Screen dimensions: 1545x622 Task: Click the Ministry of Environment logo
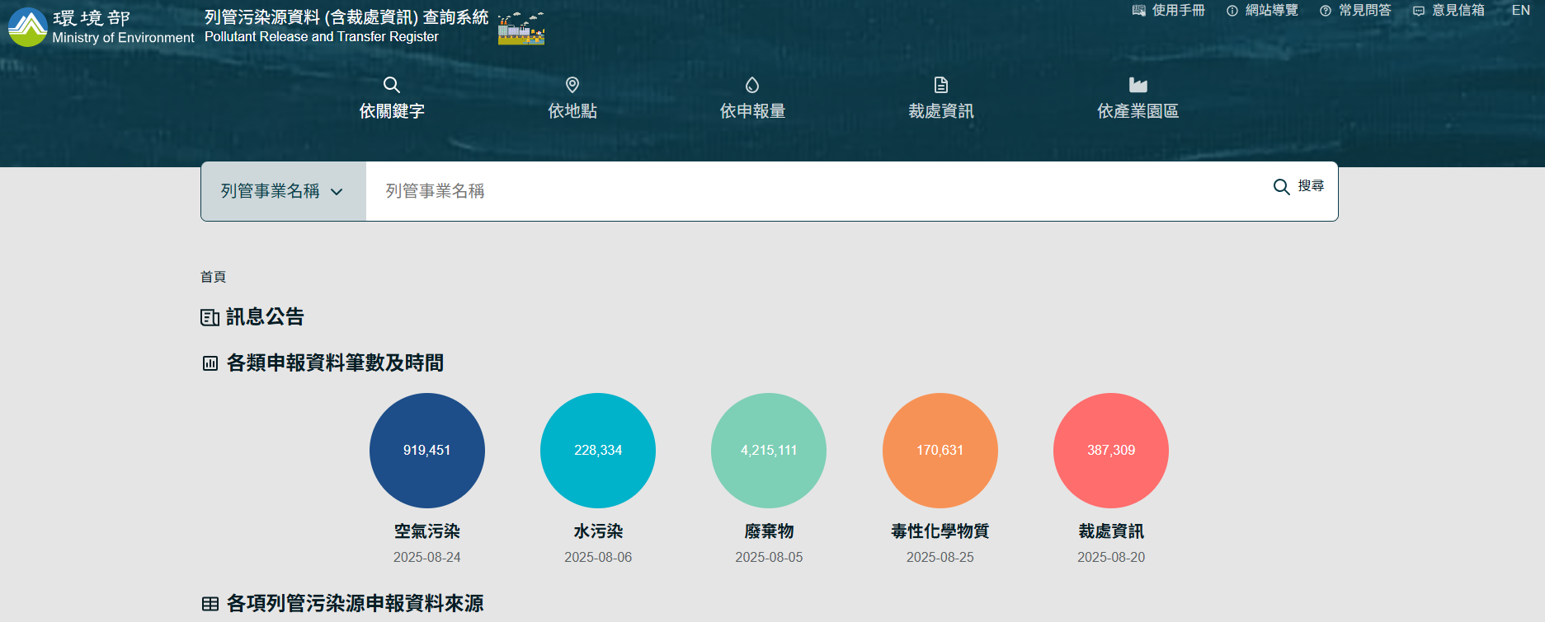pyautogui.click(x=28, y=27)
